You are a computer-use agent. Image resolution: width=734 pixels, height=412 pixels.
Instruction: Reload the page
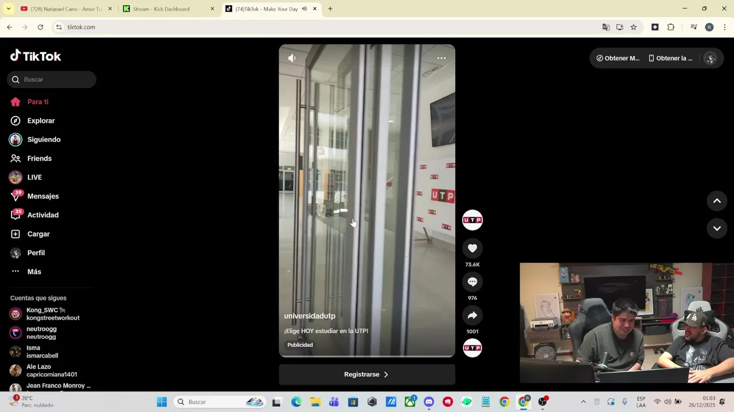pos(40,27)
